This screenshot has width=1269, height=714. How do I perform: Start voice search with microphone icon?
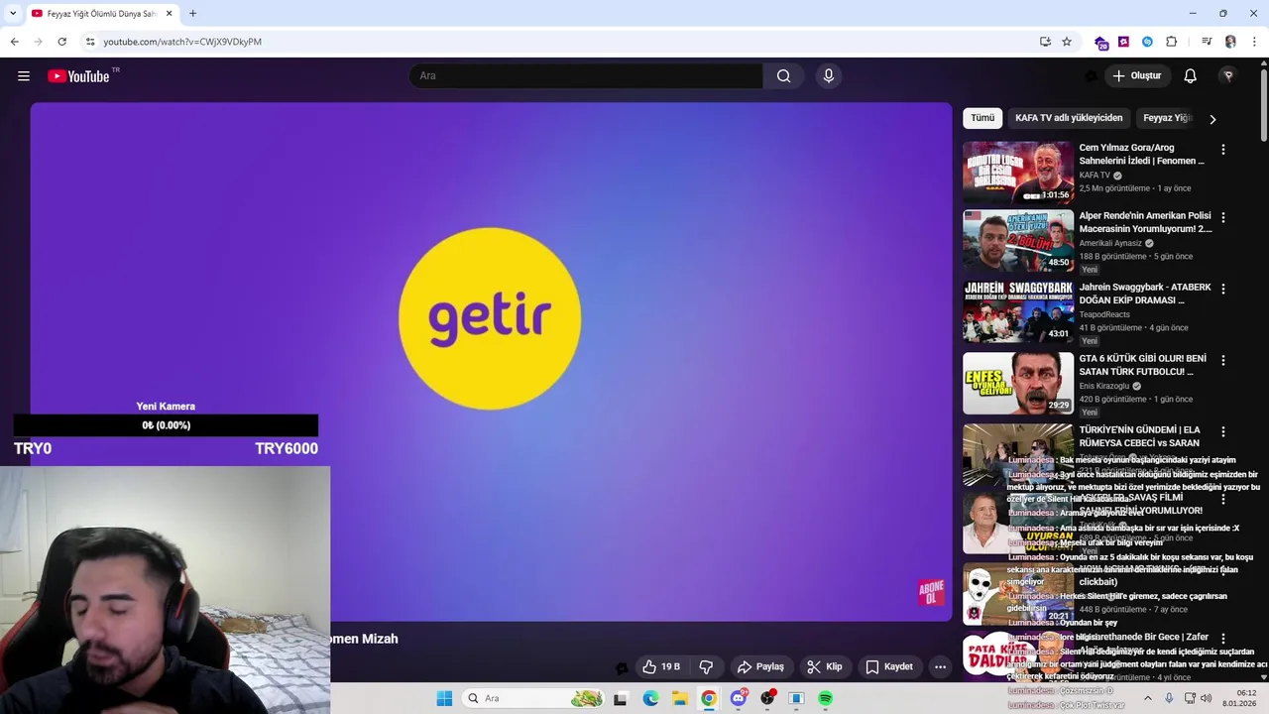tap(829, 76)
